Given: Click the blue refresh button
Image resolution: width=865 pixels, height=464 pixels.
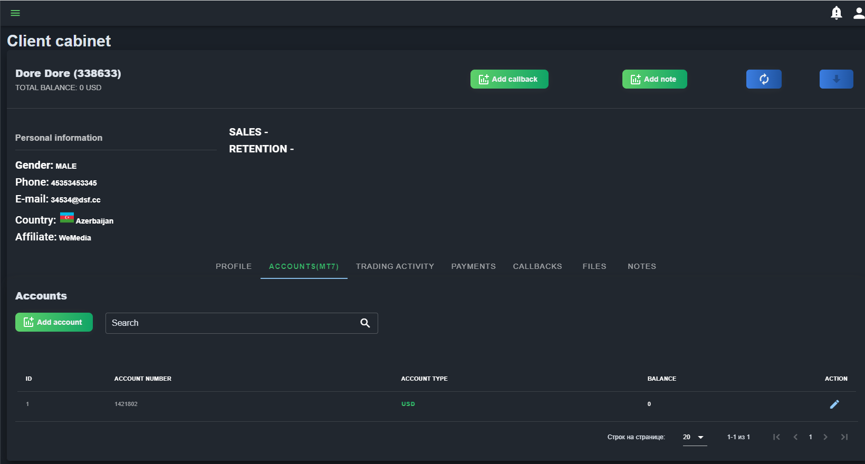Looking at the screenshot, I should click(764, 79).
